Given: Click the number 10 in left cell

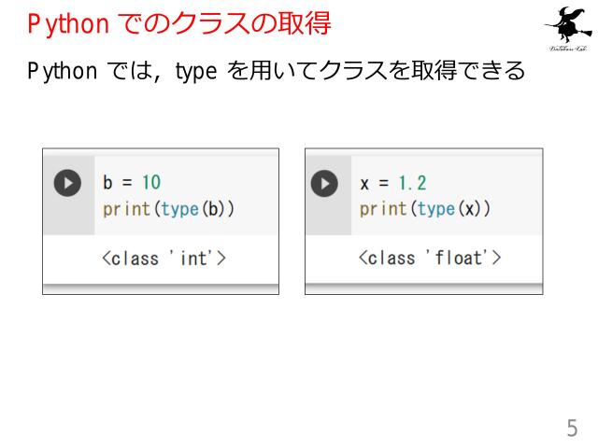Looking at the screenshot, I should pos(151,182).
